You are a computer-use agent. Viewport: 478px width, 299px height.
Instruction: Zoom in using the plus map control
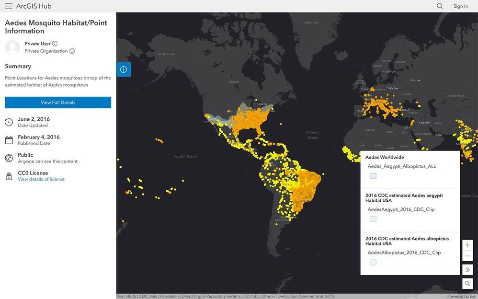point(467,245)
